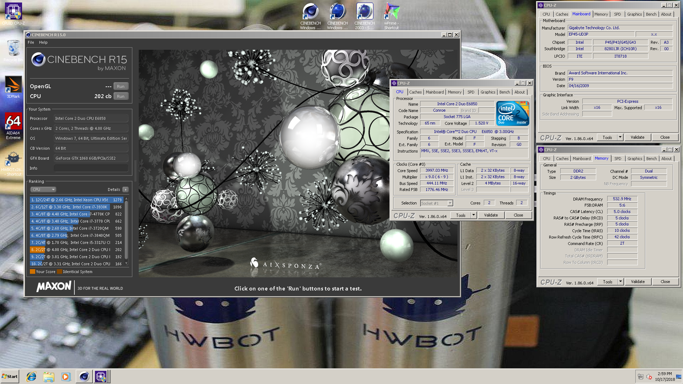Click the Intel Core 2 Duo logo
683x384 pixels.
coord(513,113)
